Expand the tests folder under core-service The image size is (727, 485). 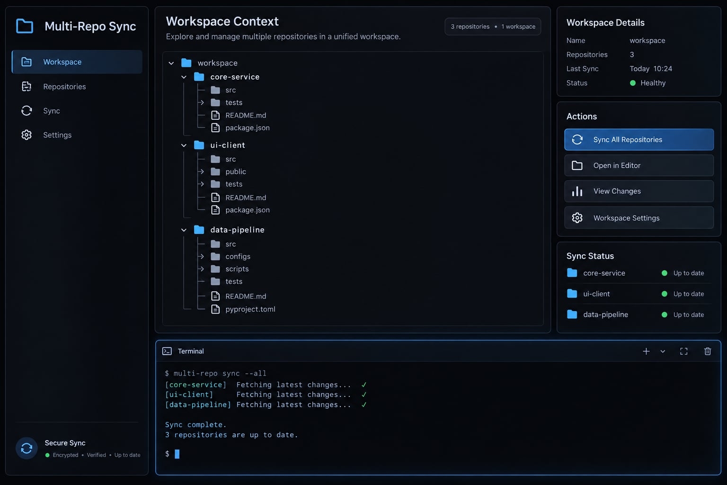[x=202, y=102]
